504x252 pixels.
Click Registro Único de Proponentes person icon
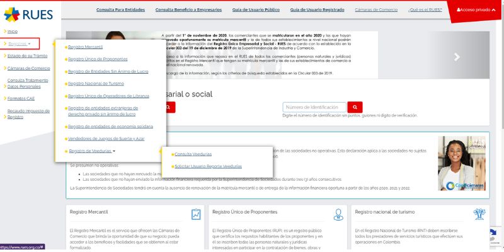(338, 214)
